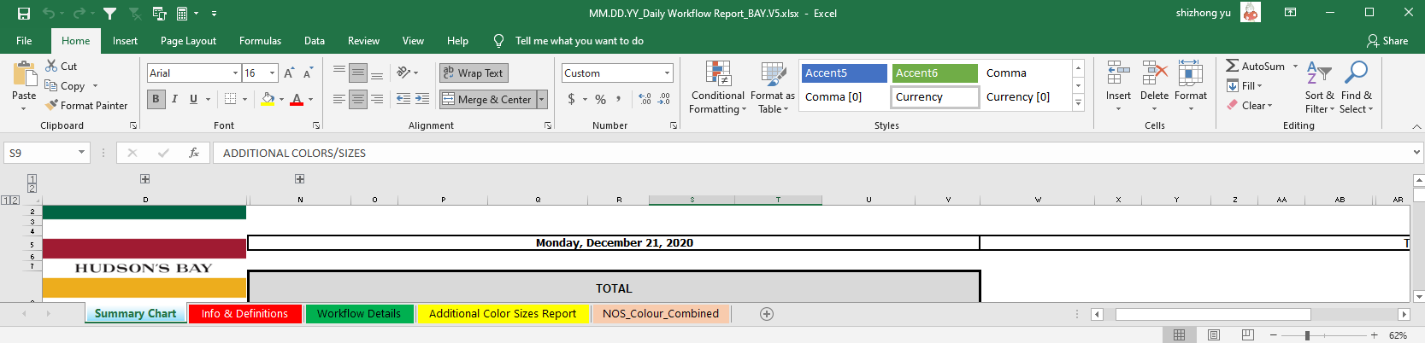Viewport: 1425px width, 343px height.
Task: Open Find & Select menu
Action: pyautogui.click(x=1356, y=87)
